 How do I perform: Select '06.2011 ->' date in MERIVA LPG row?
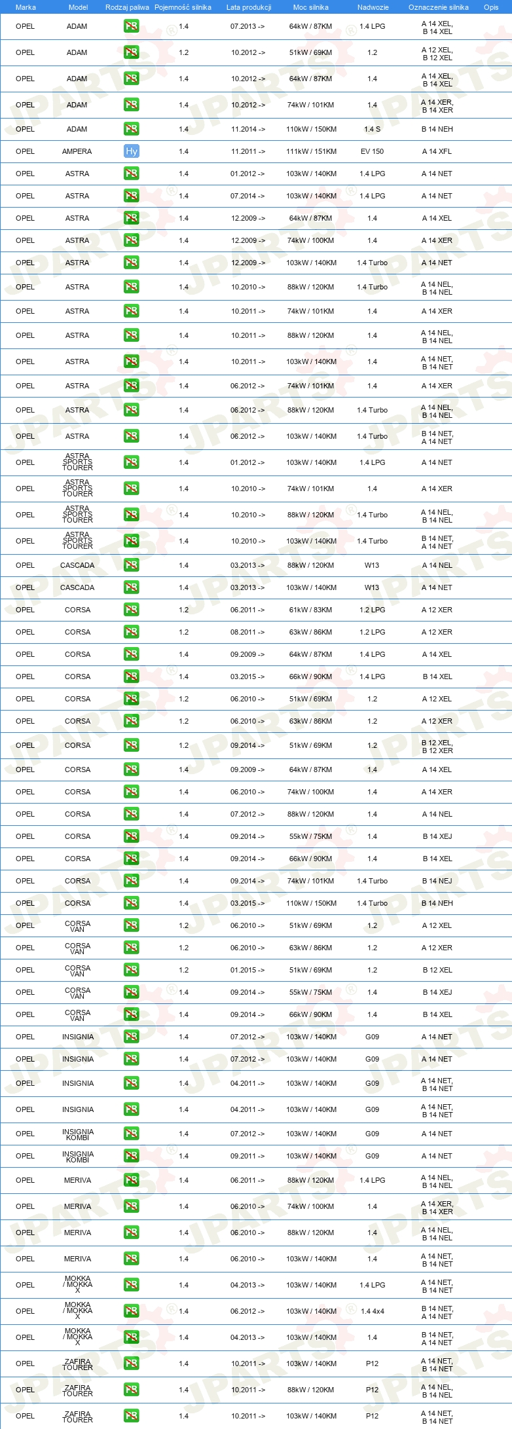248,1180
